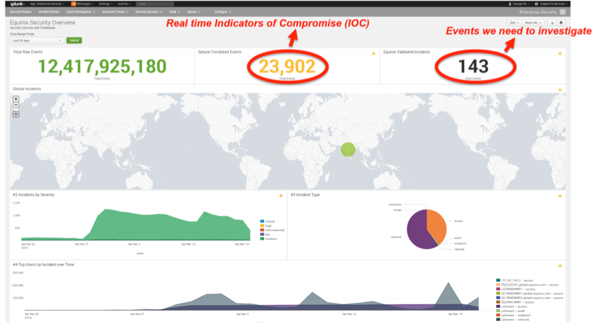
Task: Click the Enterprise Security app icon
Action: [563, 12]
